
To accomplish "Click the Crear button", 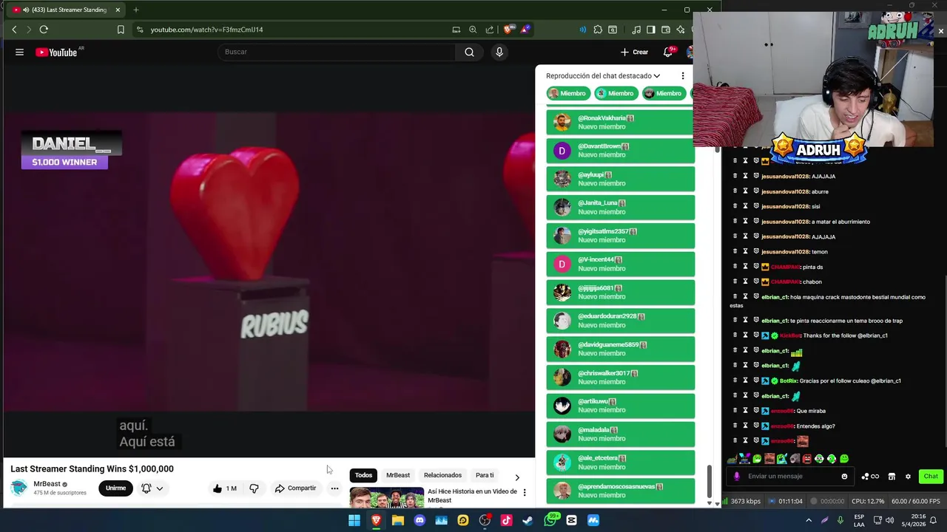I will (634, 52).
